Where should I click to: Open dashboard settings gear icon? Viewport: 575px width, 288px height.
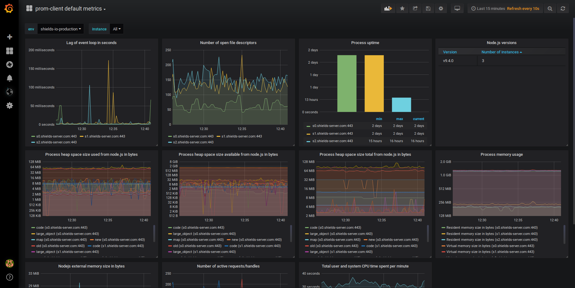click(x=441, y=8)
